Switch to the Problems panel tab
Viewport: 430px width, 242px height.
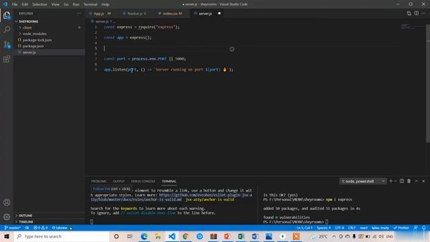point(99,182)
